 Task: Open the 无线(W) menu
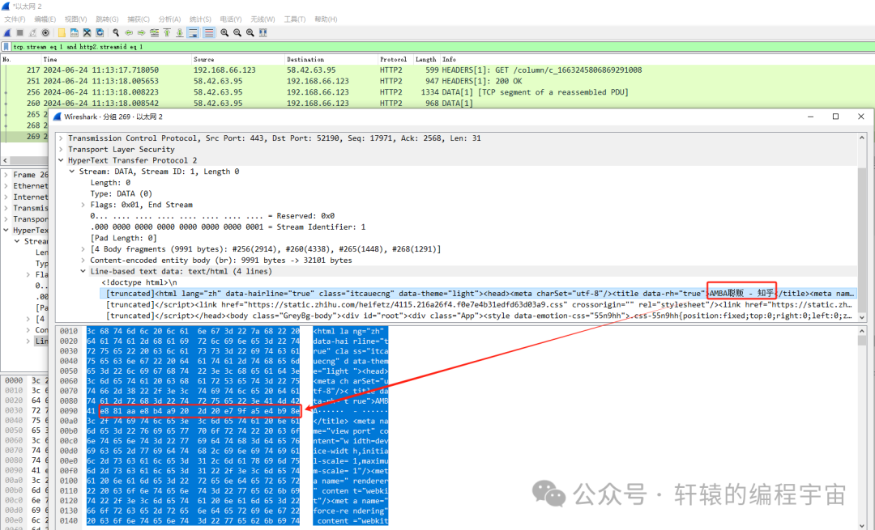click(262, 19)
